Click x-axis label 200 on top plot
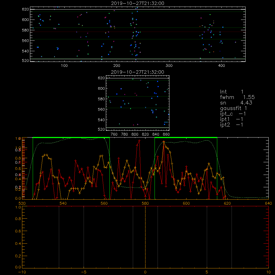 (117, 66)
